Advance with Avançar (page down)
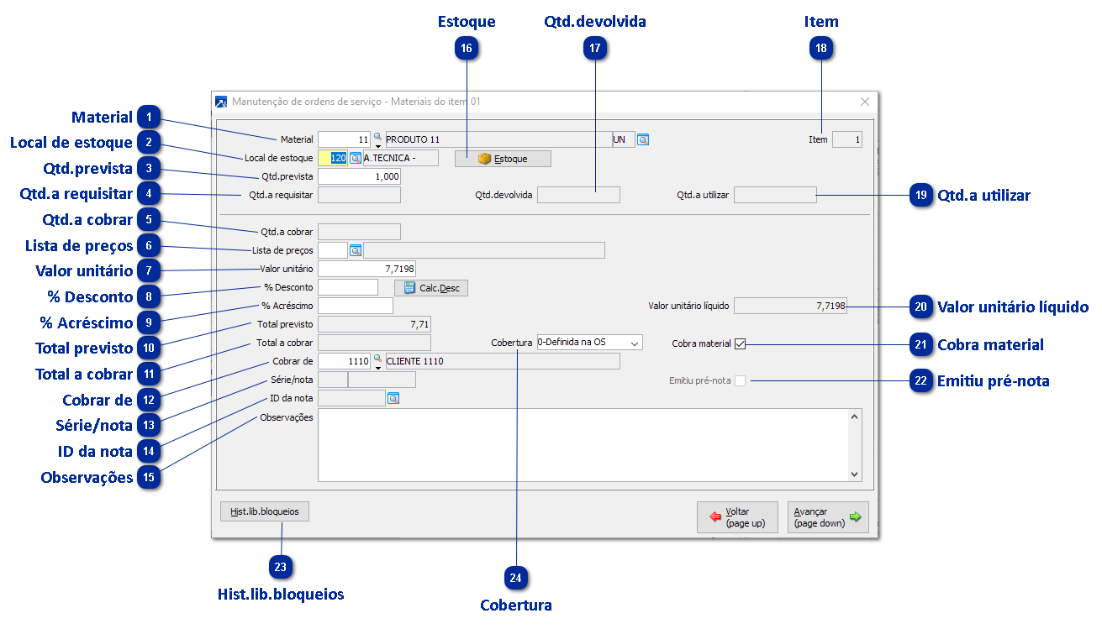Viewport: 1102px width, 629px height. 828,517
